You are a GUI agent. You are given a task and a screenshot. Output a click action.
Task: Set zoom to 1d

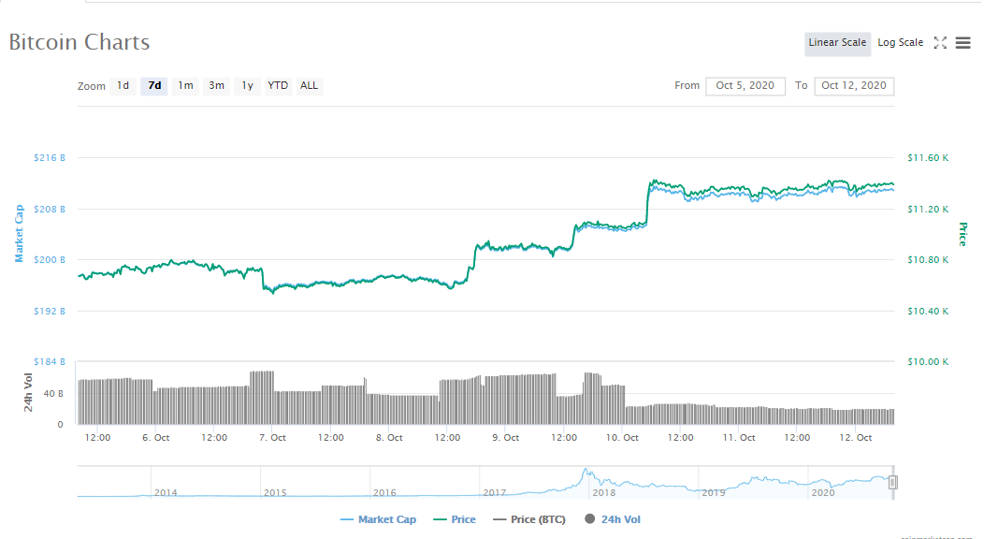coord(123,86)
